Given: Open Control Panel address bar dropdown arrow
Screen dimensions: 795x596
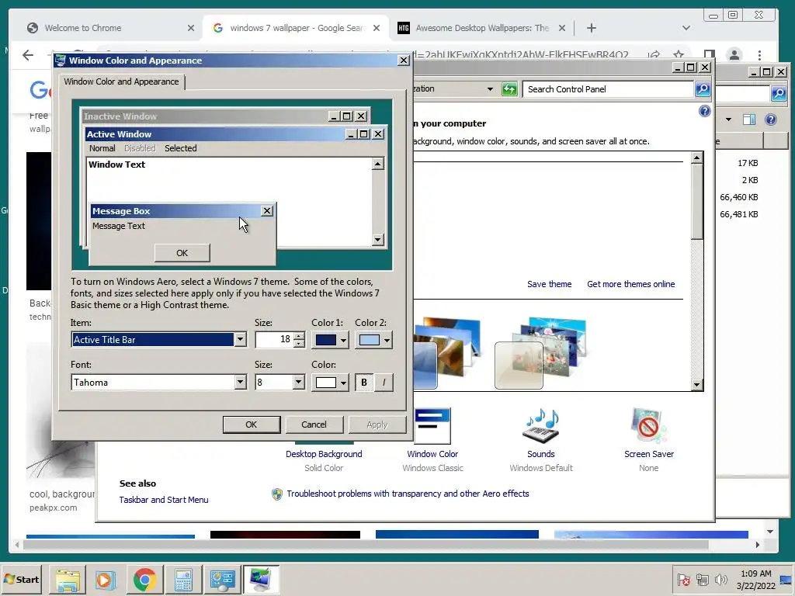Looking at the screenshot, I should 490,89.
